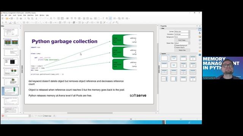Select the Zoom & Pan magnifier tool

coord(6,23)
